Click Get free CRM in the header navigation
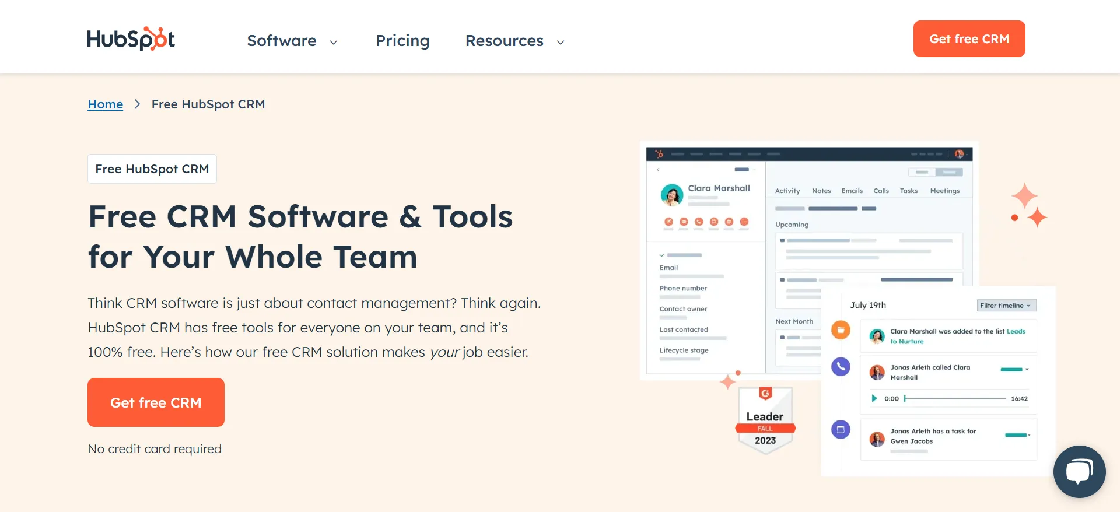The width and height of the screenshot is (1120, 512). [969, 39]
